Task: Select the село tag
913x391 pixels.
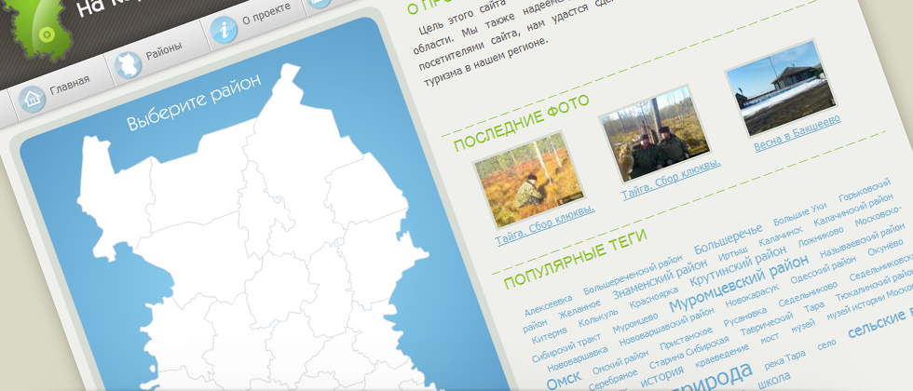Action: pyautogui.click(x=827, y=345)
